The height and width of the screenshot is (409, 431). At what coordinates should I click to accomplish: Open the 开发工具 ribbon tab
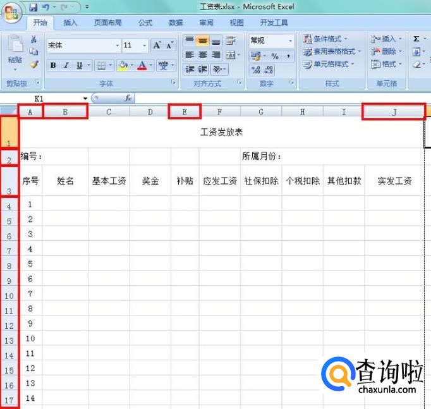[274, 23]
